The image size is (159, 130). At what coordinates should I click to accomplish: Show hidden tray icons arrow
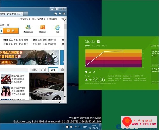pos(63,127)
